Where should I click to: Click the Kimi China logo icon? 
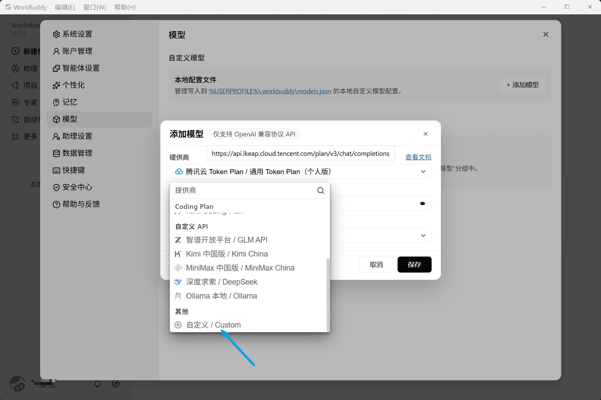[178, 254]
